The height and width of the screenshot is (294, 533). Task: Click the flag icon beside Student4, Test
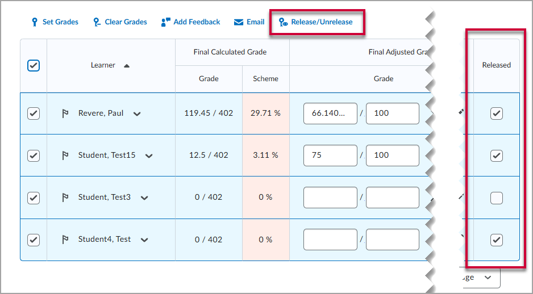(x=65, y=240)
